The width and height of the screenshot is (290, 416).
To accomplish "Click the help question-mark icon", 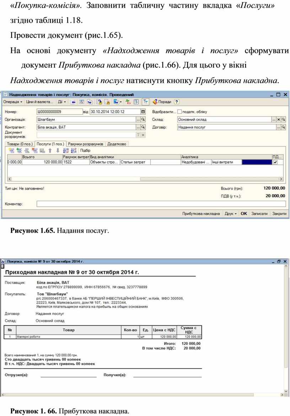I will pyautogui.click(x=177, y=102).
